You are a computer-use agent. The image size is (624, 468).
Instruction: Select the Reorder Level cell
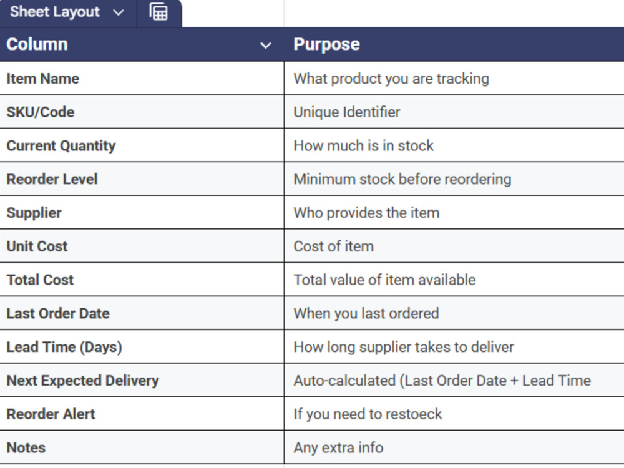(142, 178)
